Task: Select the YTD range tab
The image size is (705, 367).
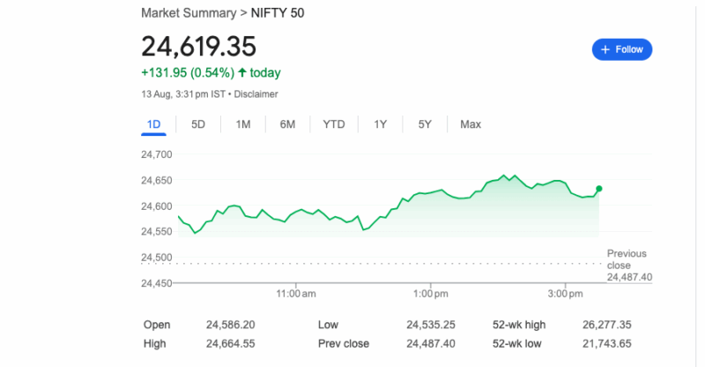Action: coord(334,124)
